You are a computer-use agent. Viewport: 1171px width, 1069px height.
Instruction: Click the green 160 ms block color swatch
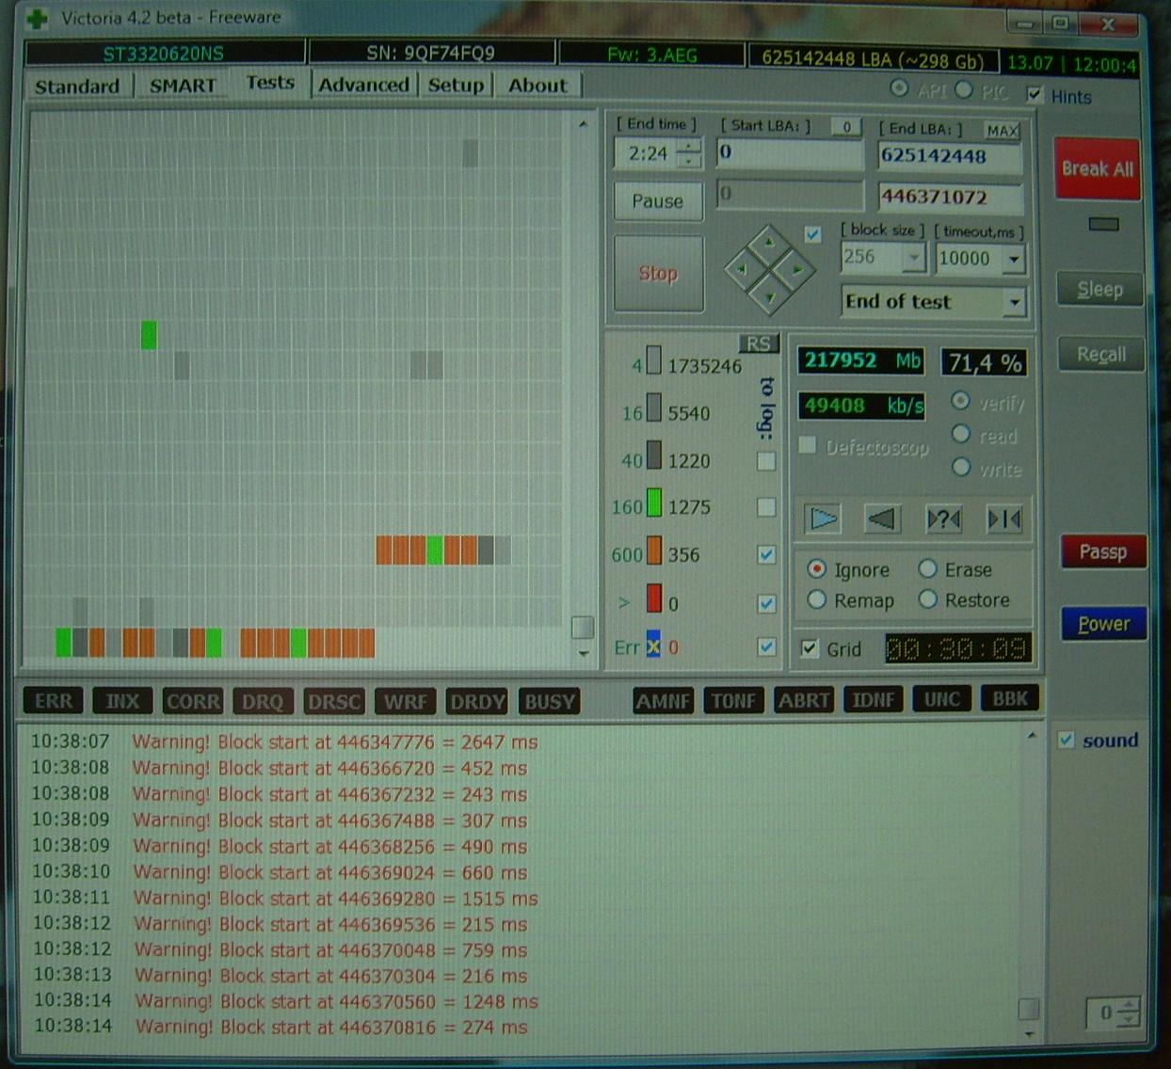point(654,503)
